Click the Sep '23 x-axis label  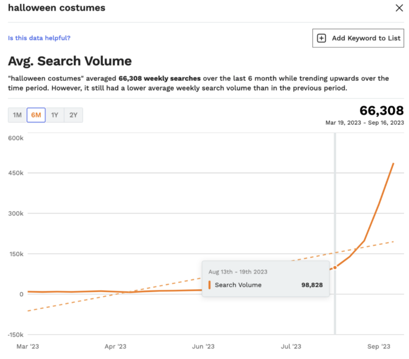click(378, 347)
